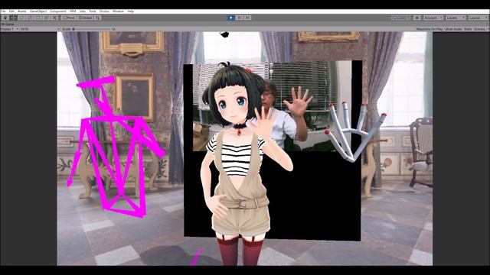The height and width of the screenshot is (275, 490).
Task: Expand the Gizmos dropdown arrow
Action: tap(488, 29)
